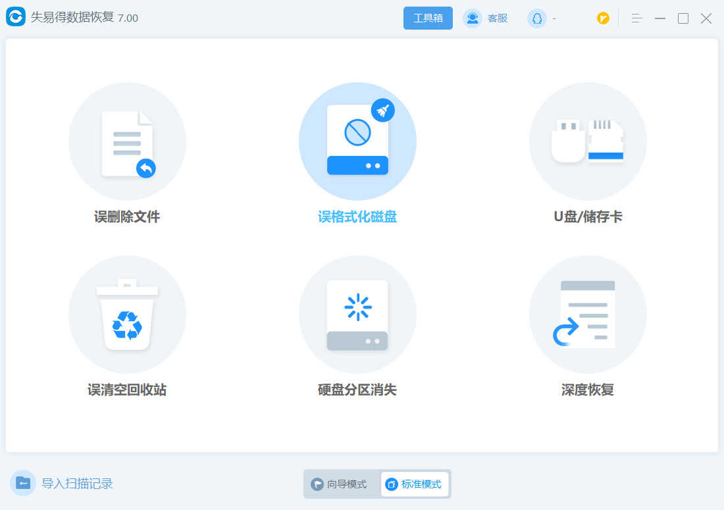This screenshot has height=510, width=724.
Task: Switch to 向导模式 wizard mode
Action: pyautogui.click(x=340, y=484)
